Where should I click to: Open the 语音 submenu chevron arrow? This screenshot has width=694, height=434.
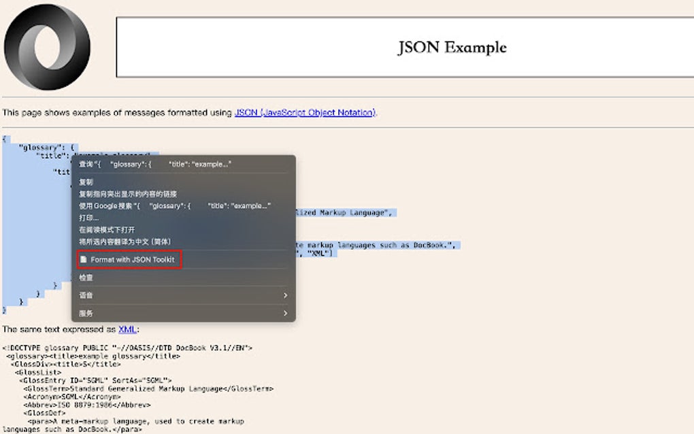[286, 295]
